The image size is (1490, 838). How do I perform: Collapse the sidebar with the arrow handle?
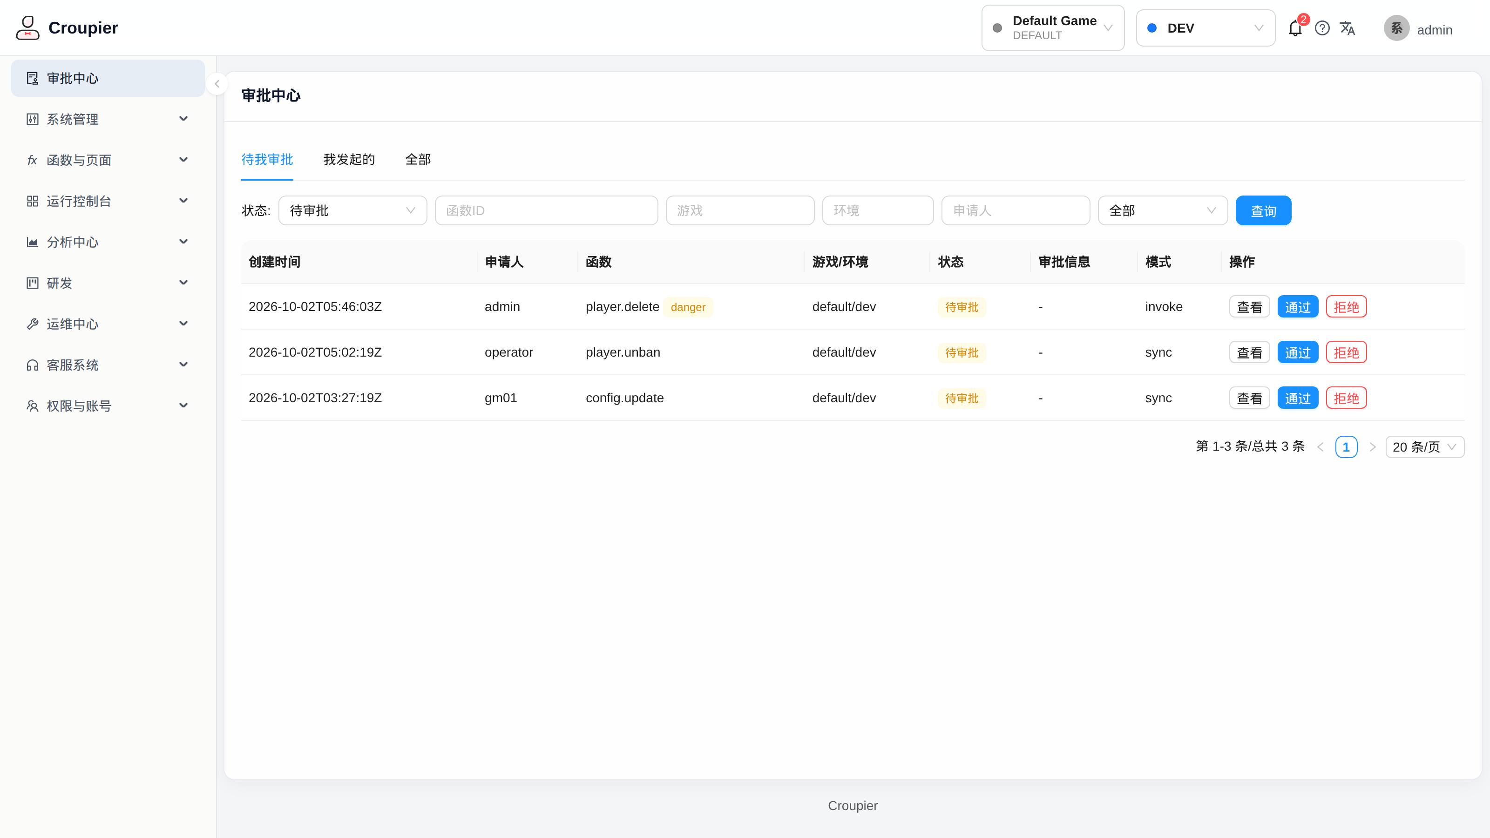217,84
